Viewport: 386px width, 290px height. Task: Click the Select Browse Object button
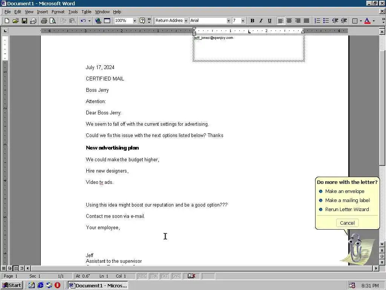click(382, 256)
